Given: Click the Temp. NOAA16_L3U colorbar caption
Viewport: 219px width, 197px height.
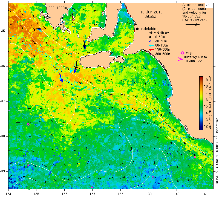Looking at the screenshot, I should point(210,103).
